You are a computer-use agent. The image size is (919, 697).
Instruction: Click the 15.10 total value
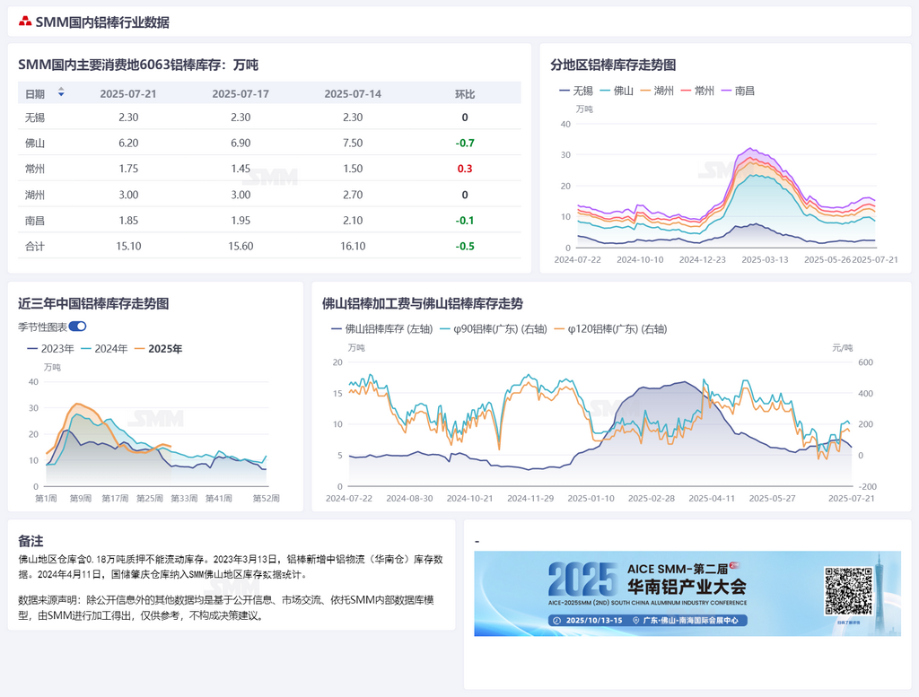(128, 246)
